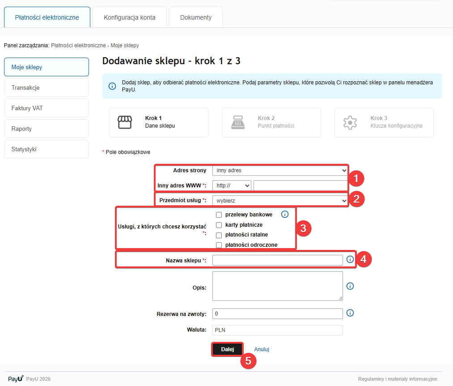Click the gear icon in Krok 3
The height and width of the screenshot is (386, 453).
[x=350, y=122]
